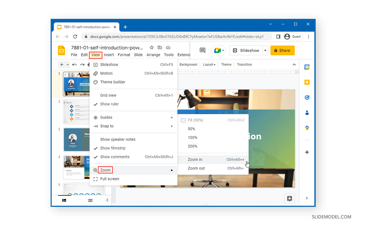This screenshot has width=366, height=226.
Task: Click the Share button
Action: click(x=282, y=50)
